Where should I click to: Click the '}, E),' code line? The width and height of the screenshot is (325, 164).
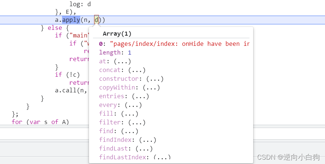pyautogui.click(x=66, y=12)
